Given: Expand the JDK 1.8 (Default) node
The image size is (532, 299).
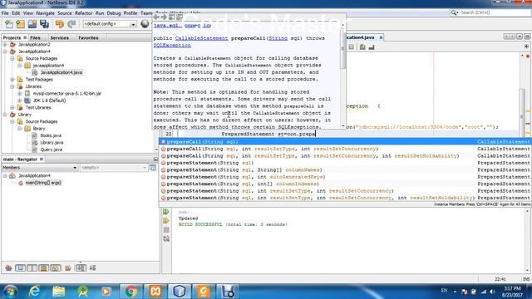Looking at the screenshot, I should pyautogui.click(x=20, y=100).
